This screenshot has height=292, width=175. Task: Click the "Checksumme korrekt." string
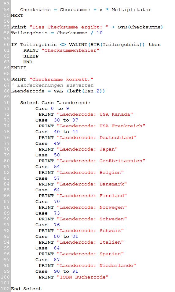point(61,79)
